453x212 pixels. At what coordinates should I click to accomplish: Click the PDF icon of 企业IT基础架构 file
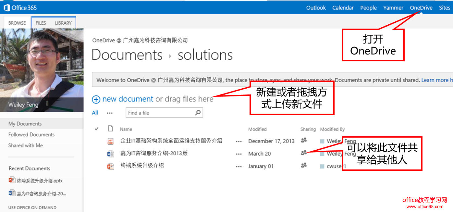pyautogui.click(x=111, y=141)
